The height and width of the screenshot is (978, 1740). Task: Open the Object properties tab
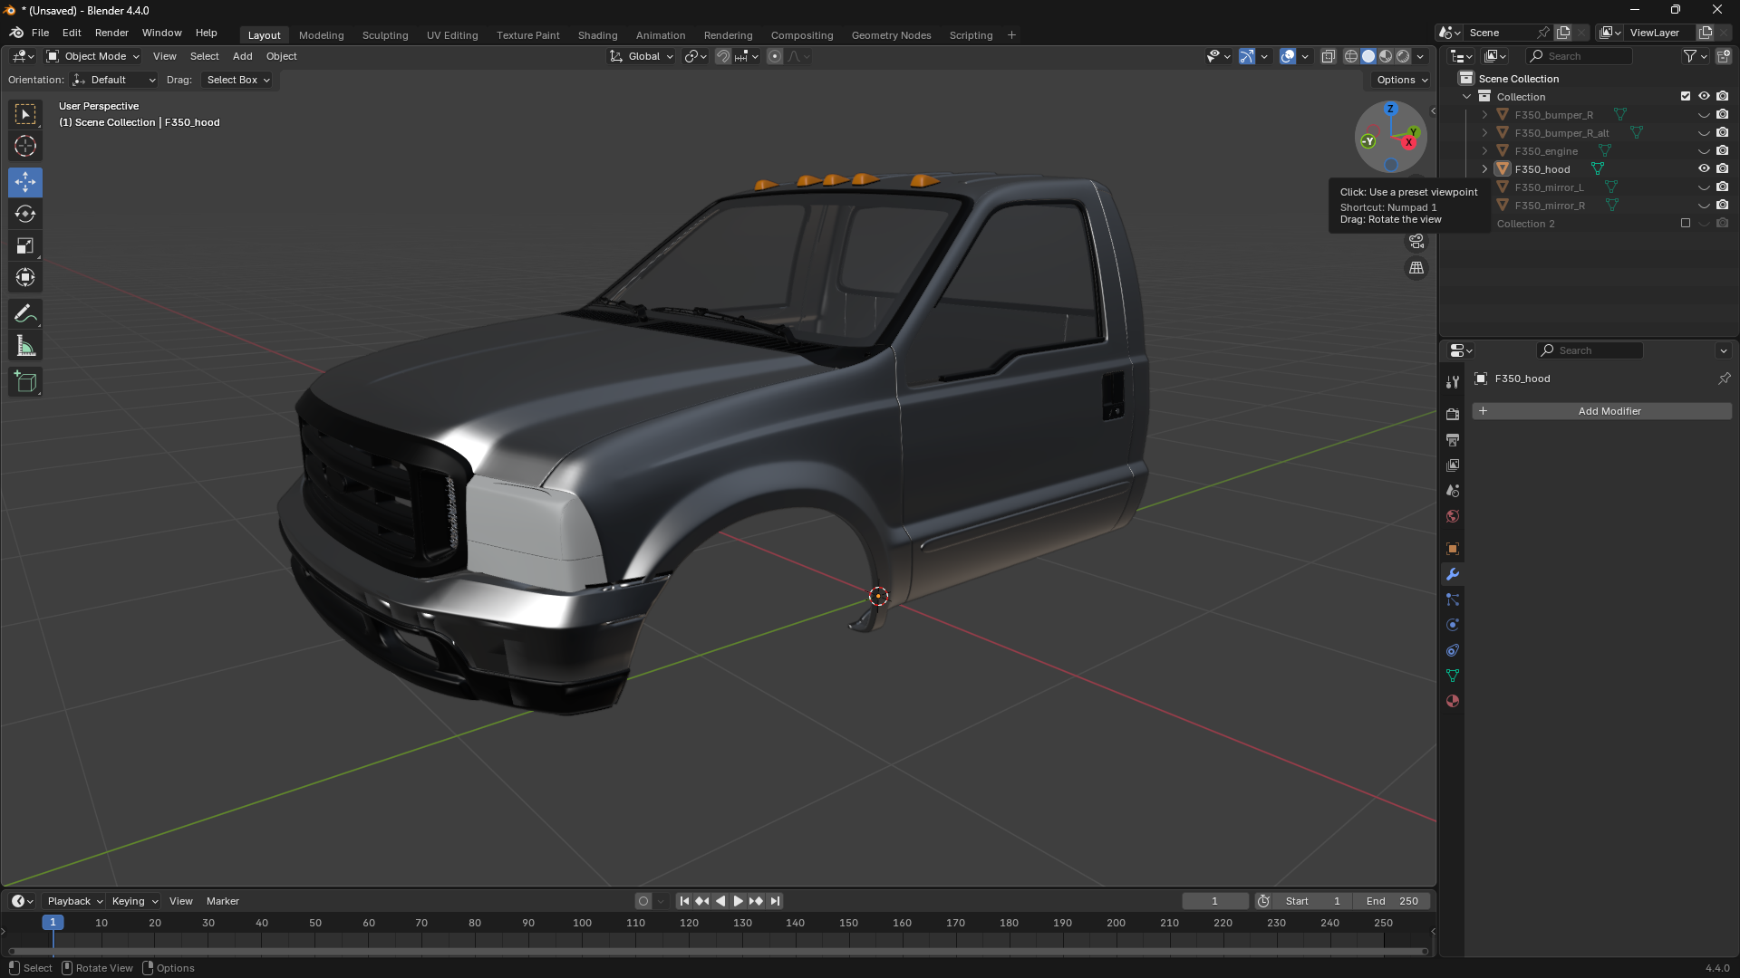pos(1453,549)
